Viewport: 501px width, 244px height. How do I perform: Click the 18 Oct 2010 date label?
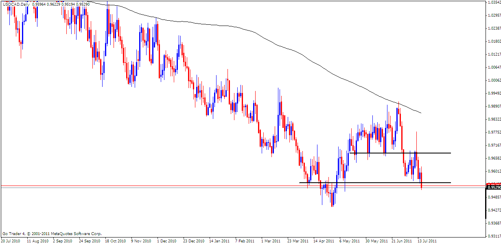coord(115,240)
